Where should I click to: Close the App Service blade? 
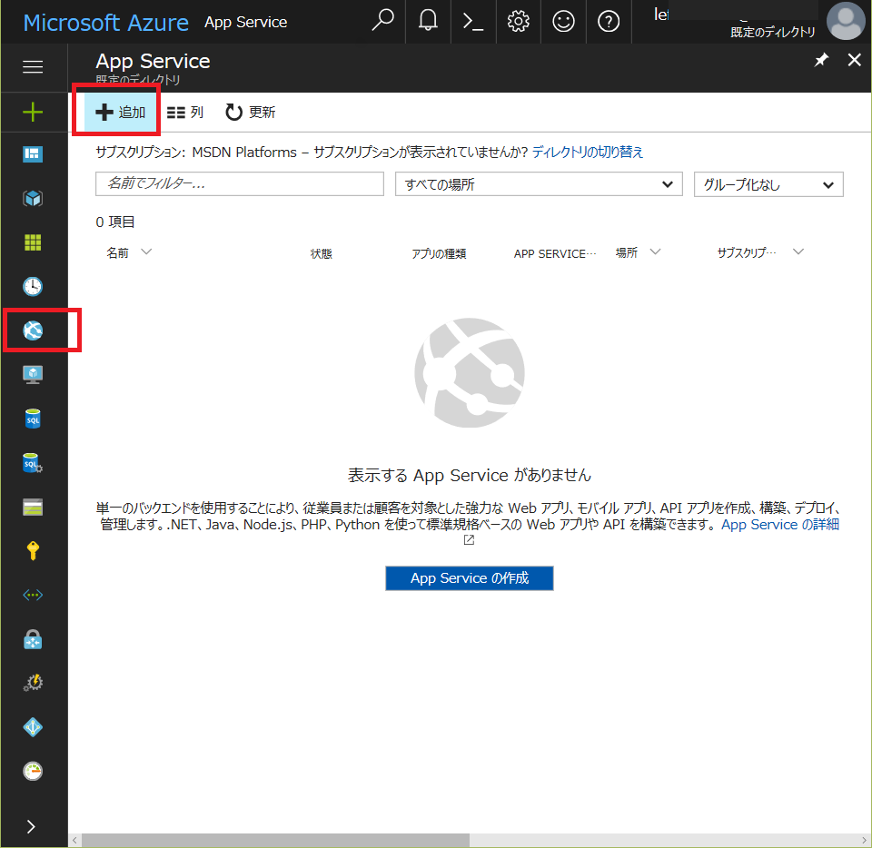[x=854, y=59]
